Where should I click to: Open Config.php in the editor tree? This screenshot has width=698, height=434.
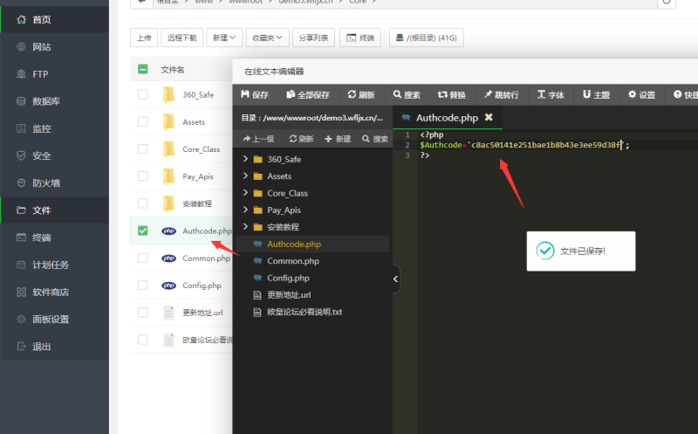pyautogui.click(x=312, y=278)
